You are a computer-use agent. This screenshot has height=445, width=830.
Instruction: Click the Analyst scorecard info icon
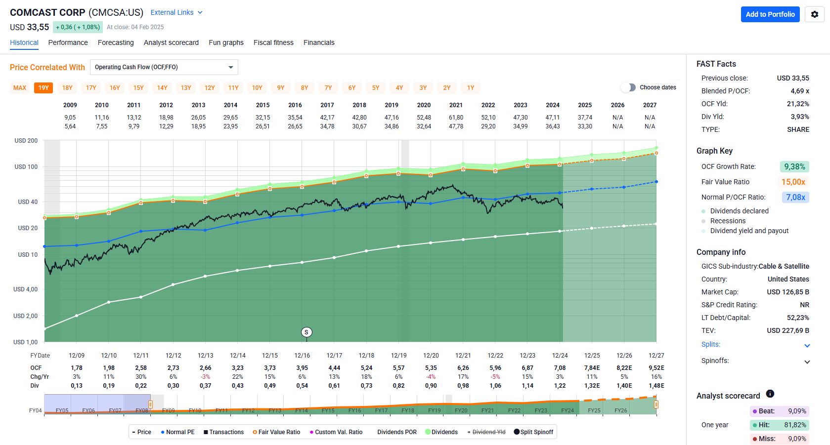[770, 394]
